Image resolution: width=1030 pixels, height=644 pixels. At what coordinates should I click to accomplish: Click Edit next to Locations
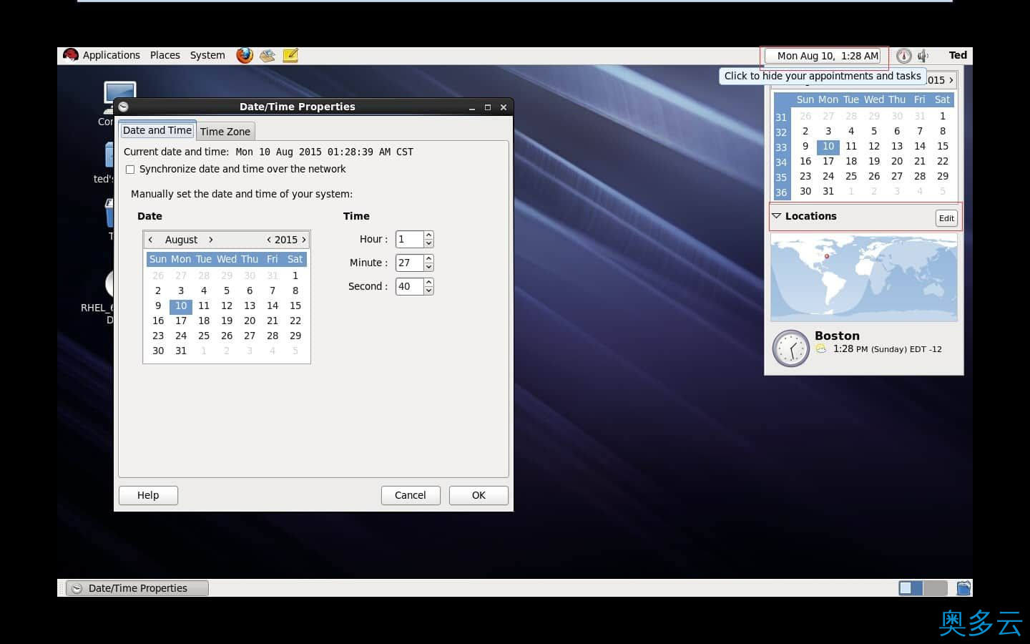click(946, 218)
